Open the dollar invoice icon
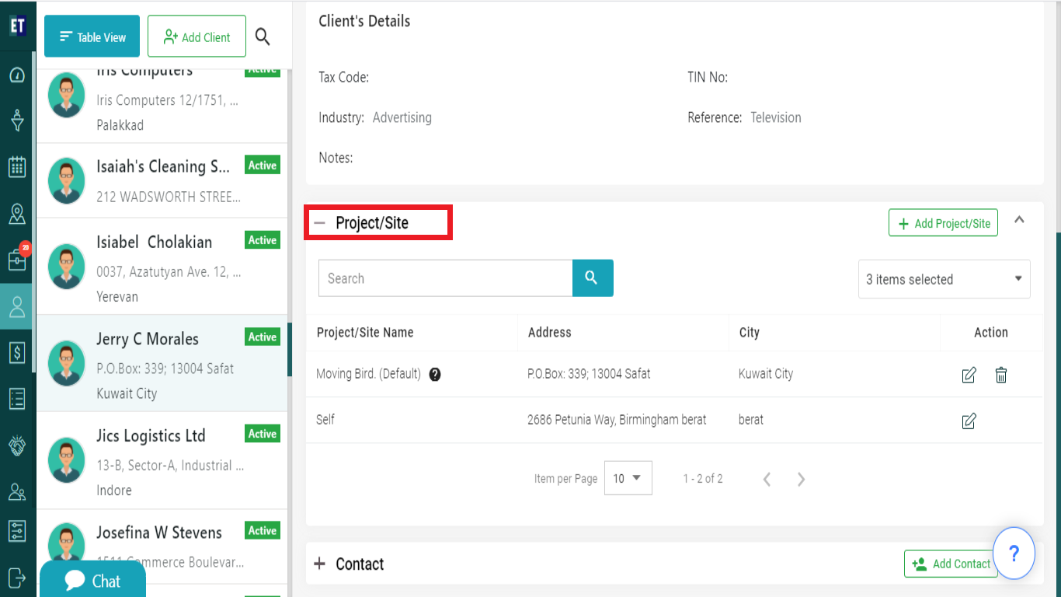This screenshot has height=597, width=1061. (17, 353)
